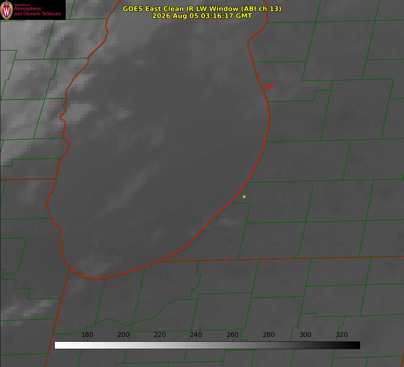Image resolution: width=404 pixels, height=367 pixels.
Task: Click the 220 tick label on the colorbar
Action: [160, 335]
